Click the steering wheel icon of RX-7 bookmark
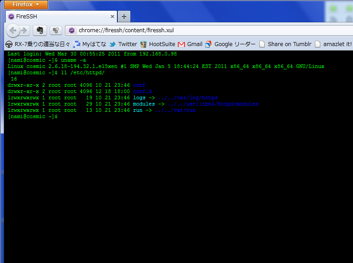The width and height of the screenshot is (353, 263). click(9, 44)
